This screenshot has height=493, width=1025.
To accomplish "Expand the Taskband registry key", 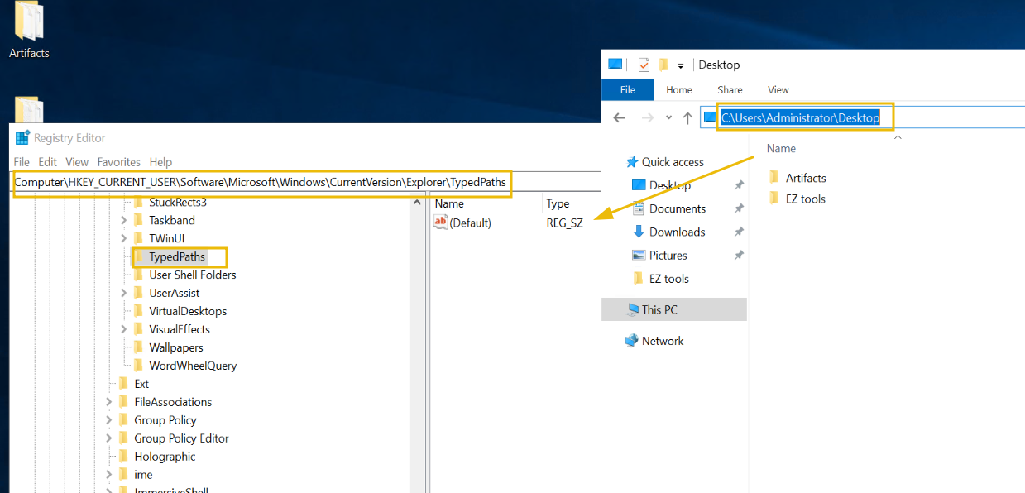I will click(x=124, y=220).
